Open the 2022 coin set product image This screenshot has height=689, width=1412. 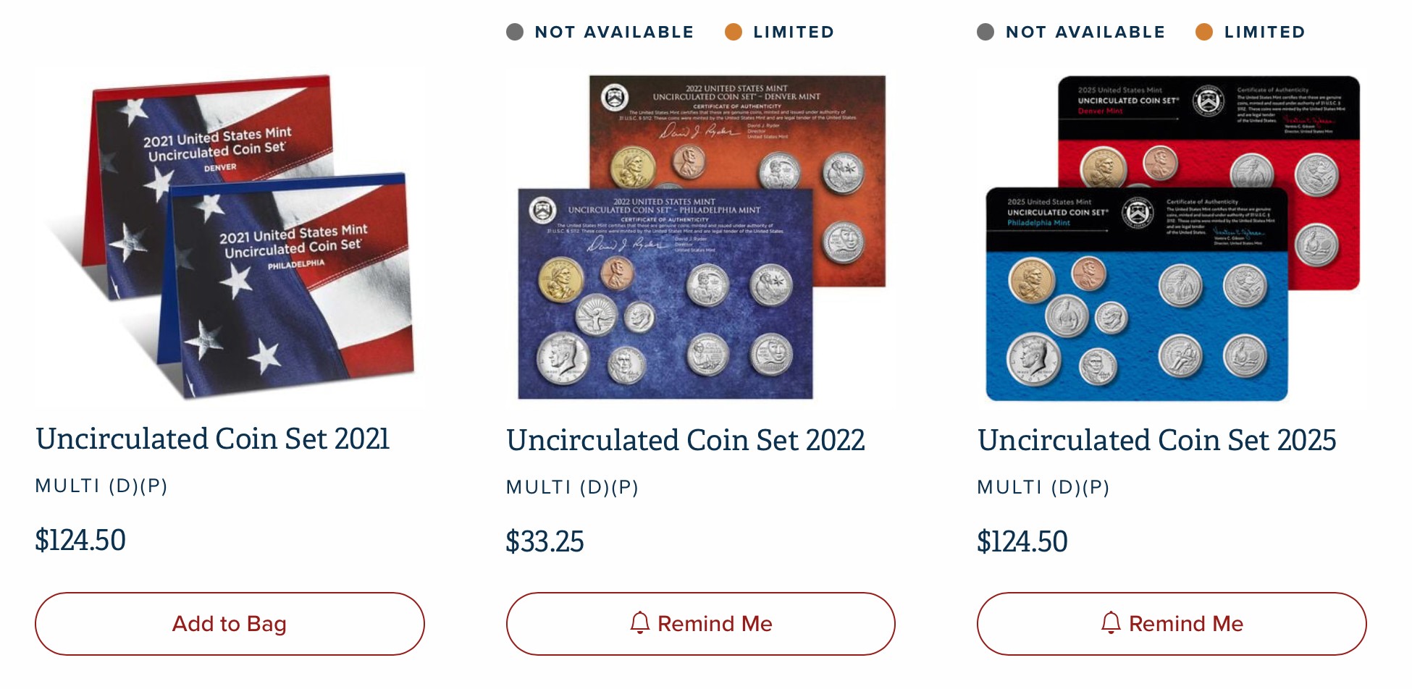700,237
